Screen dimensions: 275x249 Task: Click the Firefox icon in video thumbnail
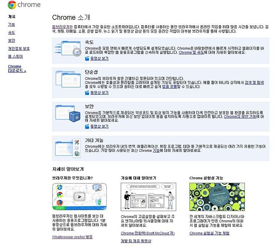[x=60, y=203]
